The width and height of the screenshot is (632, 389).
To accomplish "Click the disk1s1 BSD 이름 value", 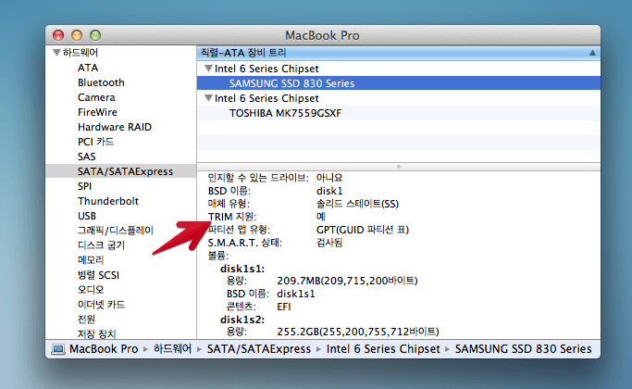I will (296, 294).
